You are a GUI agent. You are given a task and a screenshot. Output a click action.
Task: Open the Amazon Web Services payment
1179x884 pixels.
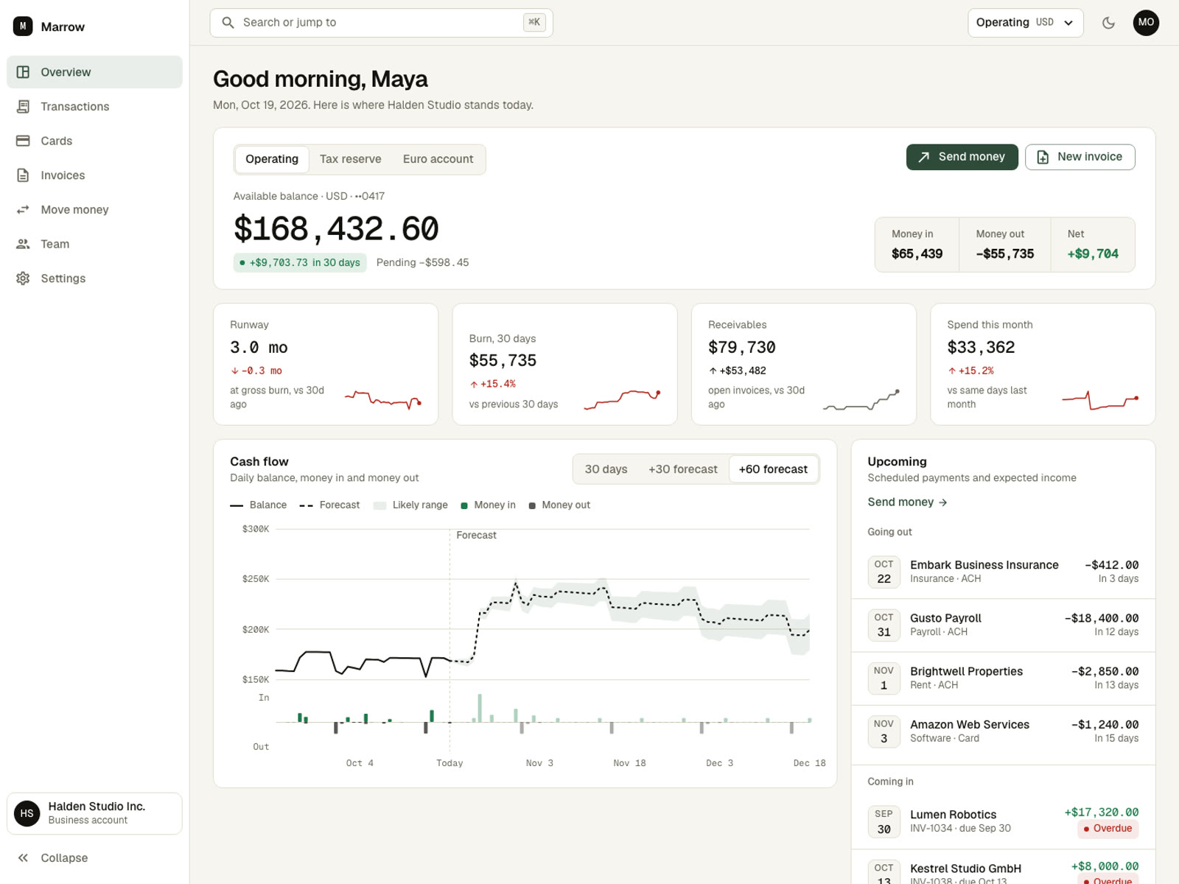point(1003,732)
